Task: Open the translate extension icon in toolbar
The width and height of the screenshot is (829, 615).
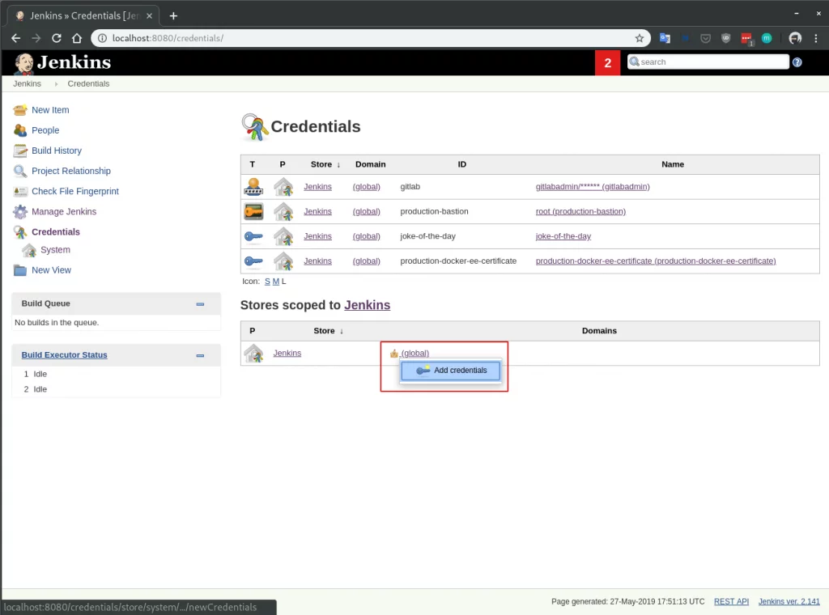Action: (x=665, y=38)
